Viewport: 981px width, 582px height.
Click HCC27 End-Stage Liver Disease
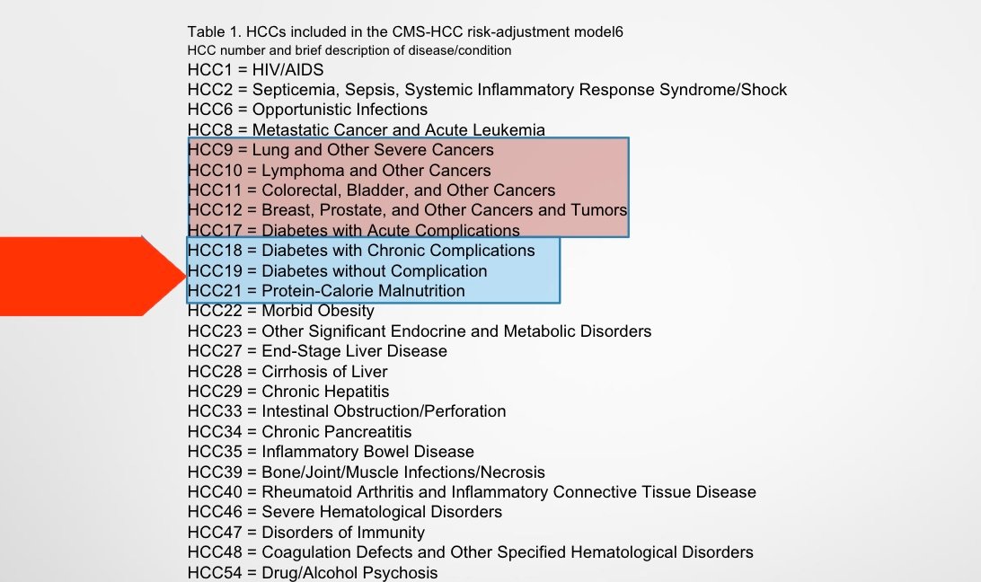[x=317, y=351]
